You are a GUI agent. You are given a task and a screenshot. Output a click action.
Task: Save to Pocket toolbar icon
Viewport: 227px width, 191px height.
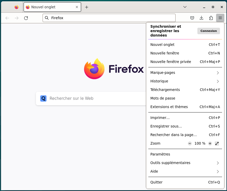coord(192,18)
